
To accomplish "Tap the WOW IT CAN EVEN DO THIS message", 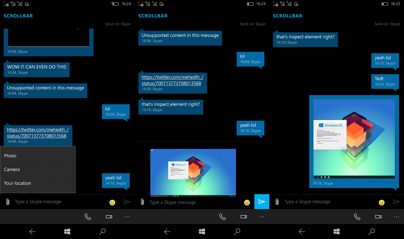I will tap(36, 69).
